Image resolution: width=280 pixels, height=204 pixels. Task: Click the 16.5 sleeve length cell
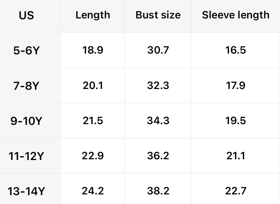235,50
